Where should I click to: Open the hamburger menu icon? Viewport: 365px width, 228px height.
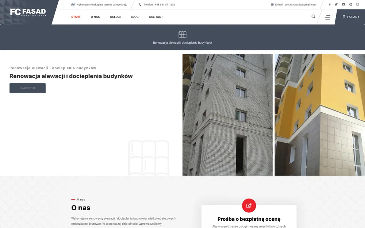tap(327, 17)
